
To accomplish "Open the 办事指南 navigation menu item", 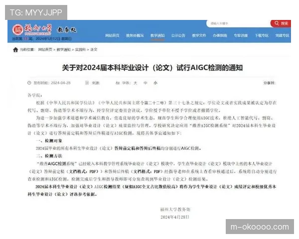I will [x=220, y=35].
